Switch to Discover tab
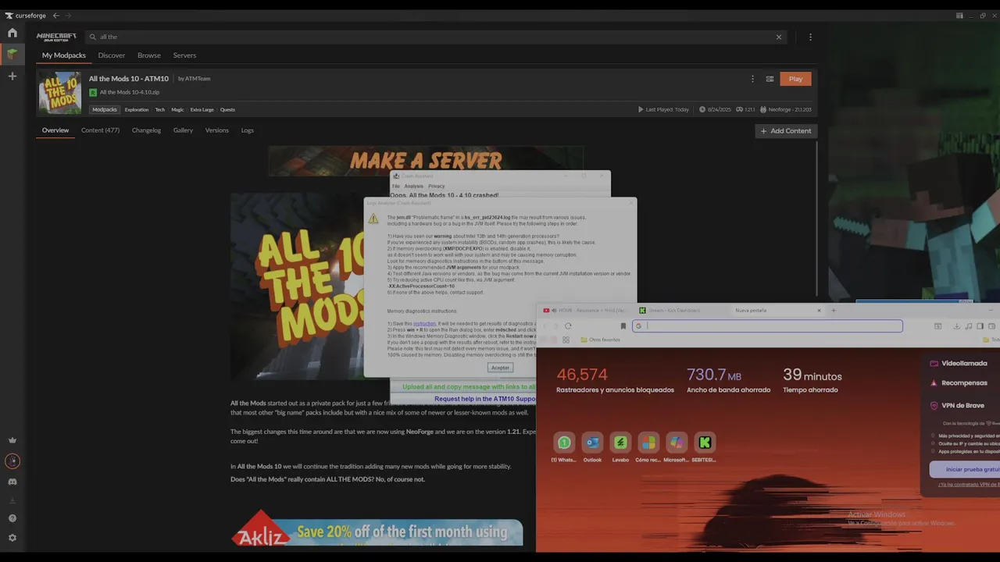This screenshot has height=562, width=1000. [112, 55]
